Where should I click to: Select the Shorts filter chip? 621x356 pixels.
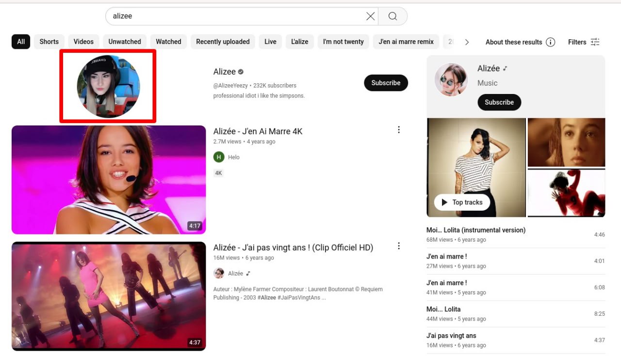49,42
